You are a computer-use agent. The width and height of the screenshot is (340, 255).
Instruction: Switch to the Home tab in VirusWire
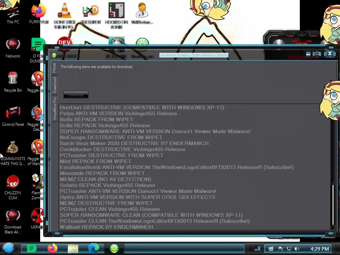(x=54, y=68)
